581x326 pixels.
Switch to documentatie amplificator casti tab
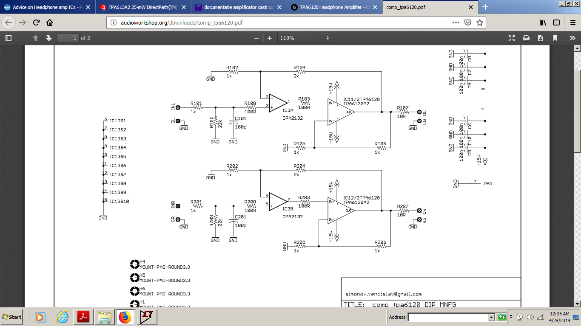239,7
